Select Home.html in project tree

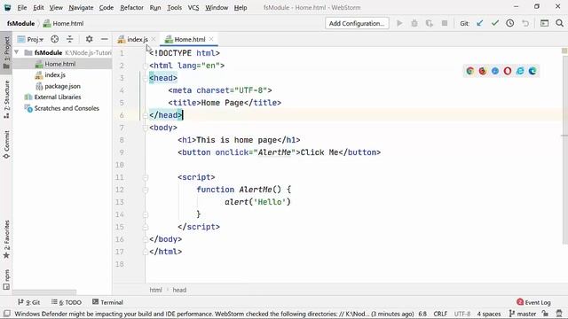pyautogui.click(x=60, y=64)
